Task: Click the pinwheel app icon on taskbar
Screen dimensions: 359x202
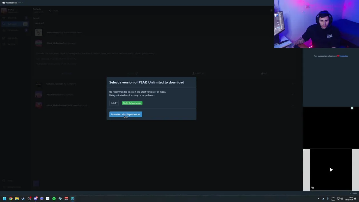Action: (60, 199)
